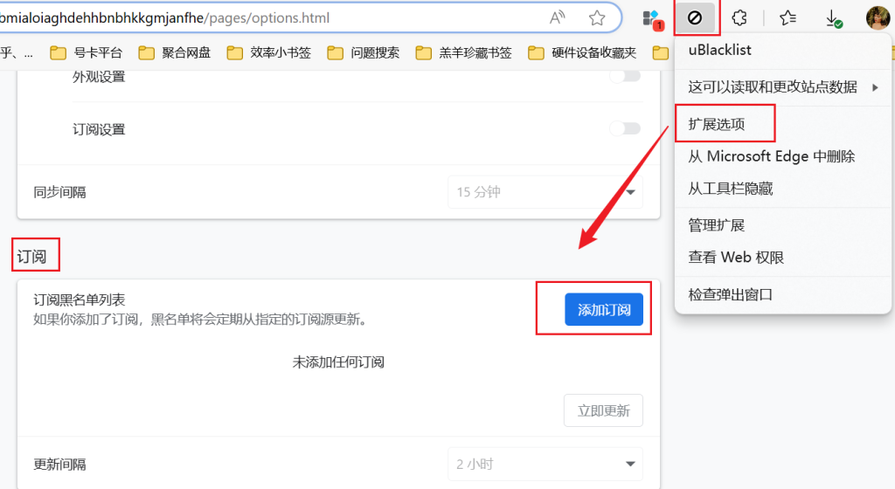Select 检查弹出窗口 menu item
895x489 pixels.
(x=782, y=294)
